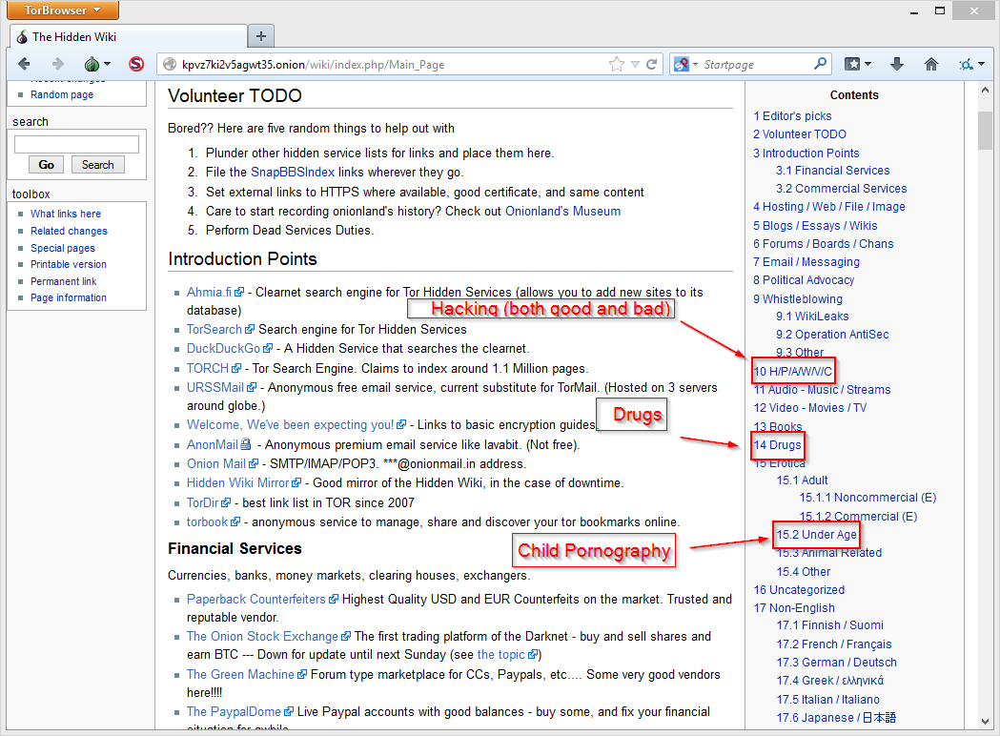
Task: Jump to 1 Editor's picks in Contents
Action: 792,116
